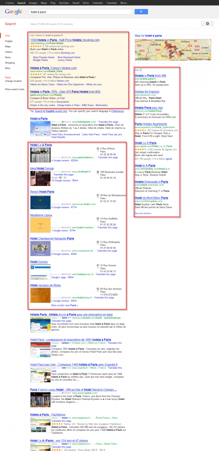Image resolution: width=219 pixels, height=451 pixels.
Task: Click map pin C beside 39 Rue du Montparnasse
Action: click(98, 196)
